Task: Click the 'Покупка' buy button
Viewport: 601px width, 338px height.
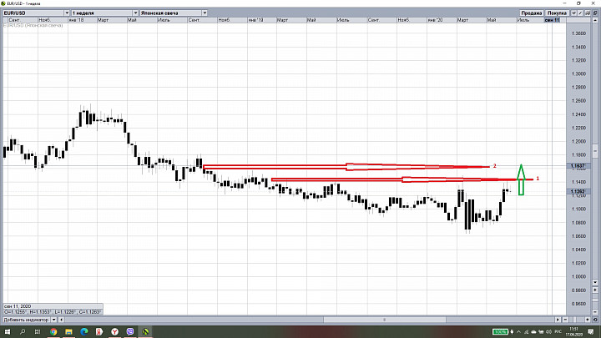Action: (x=557, y=13)
